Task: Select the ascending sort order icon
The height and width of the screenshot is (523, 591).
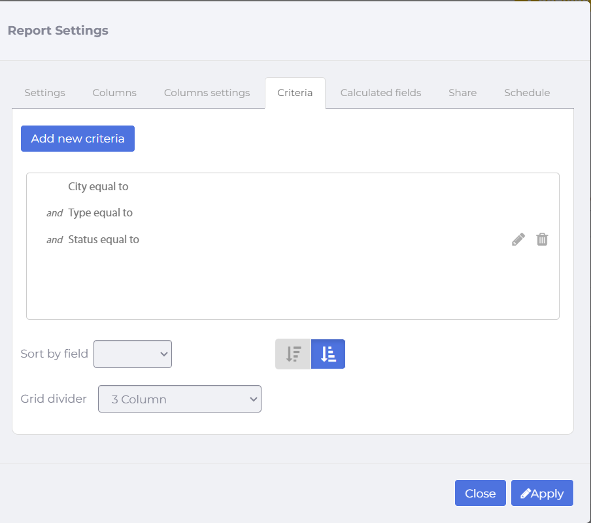Action: coord(328,354)
